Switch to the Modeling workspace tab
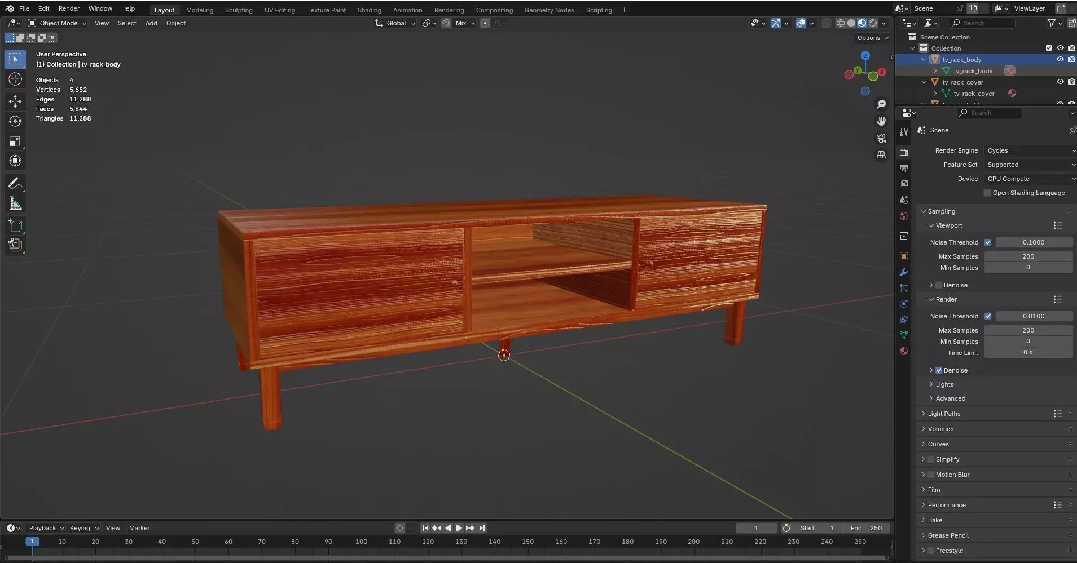The image size is (1077, 563). 200,10
